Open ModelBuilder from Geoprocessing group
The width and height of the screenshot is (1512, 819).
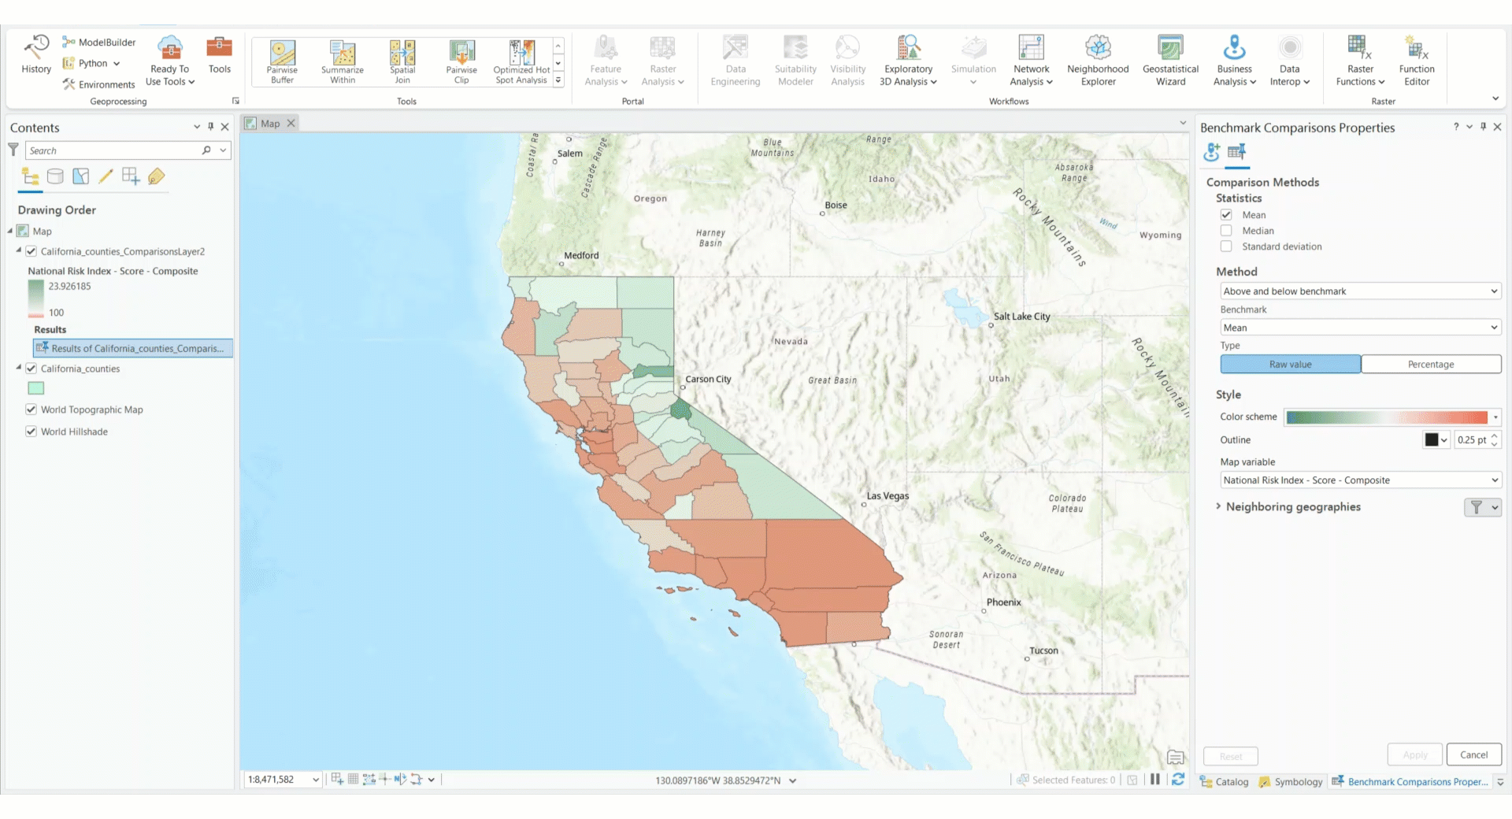[x=99, y=43]
